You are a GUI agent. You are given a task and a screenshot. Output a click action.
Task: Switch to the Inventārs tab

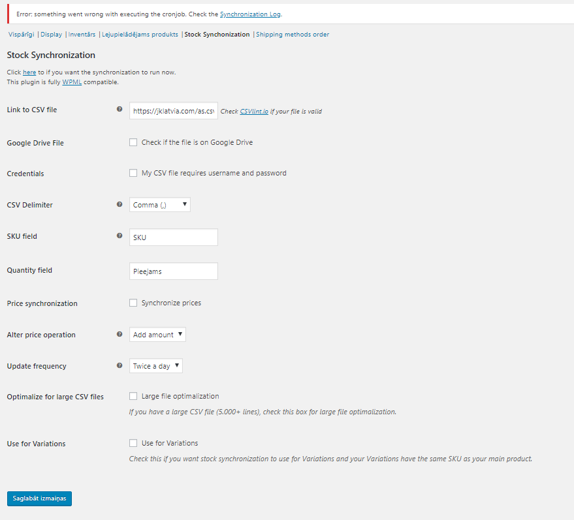coord(82,35)
